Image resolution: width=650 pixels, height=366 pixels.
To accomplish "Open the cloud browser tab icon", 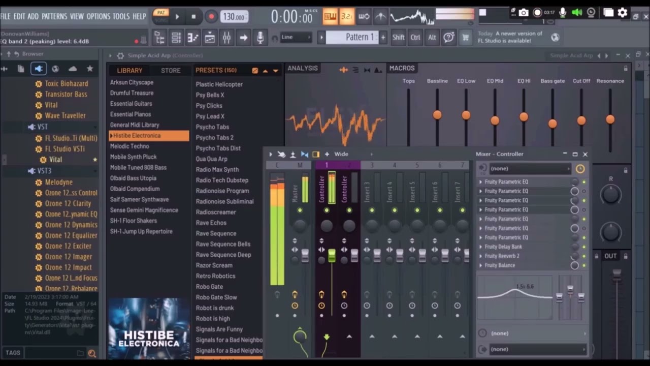I will 73,69.
